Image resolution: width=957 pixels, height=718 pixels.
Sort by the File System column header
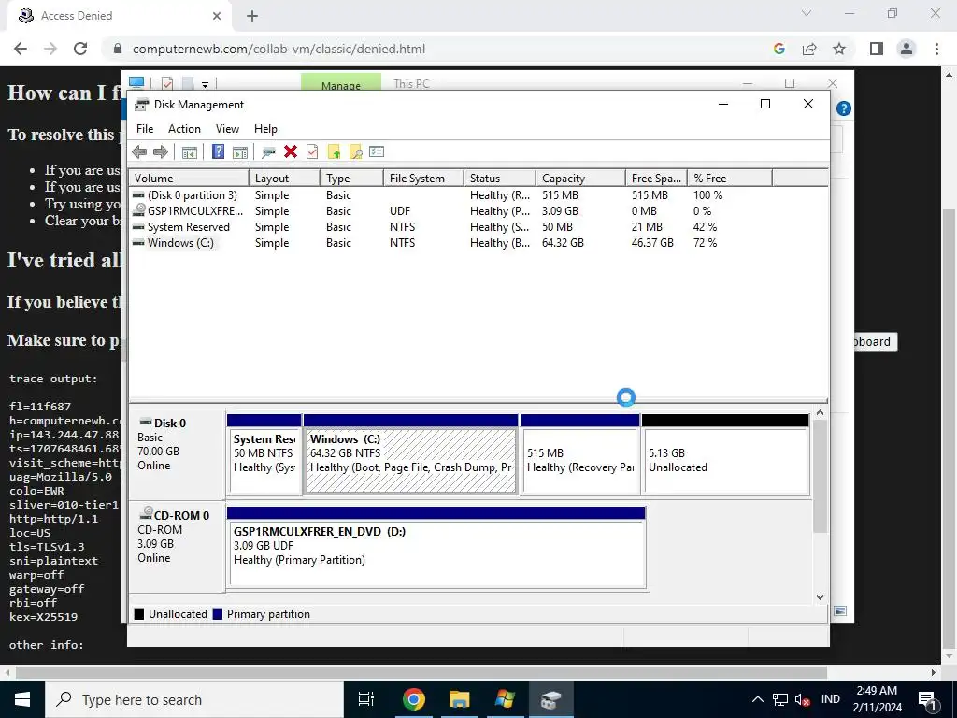click(423, 179)
